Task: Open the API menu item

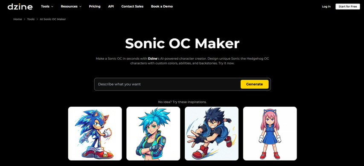Action: point(111,6)
